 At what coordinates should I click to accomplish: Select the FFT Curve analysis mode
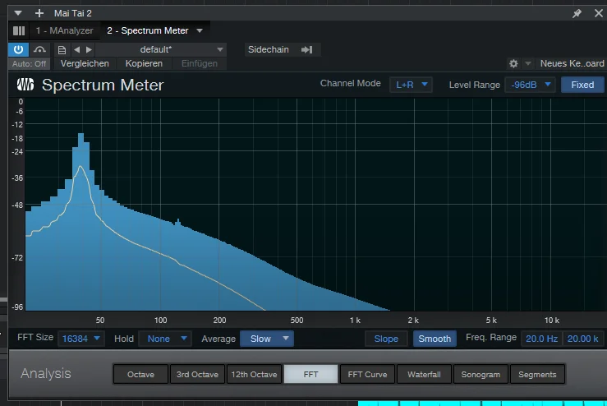(x=367, y=374)
